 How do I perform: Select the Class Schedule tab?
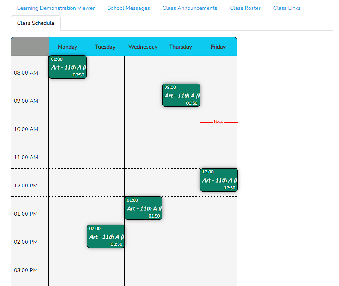(36, 23)
